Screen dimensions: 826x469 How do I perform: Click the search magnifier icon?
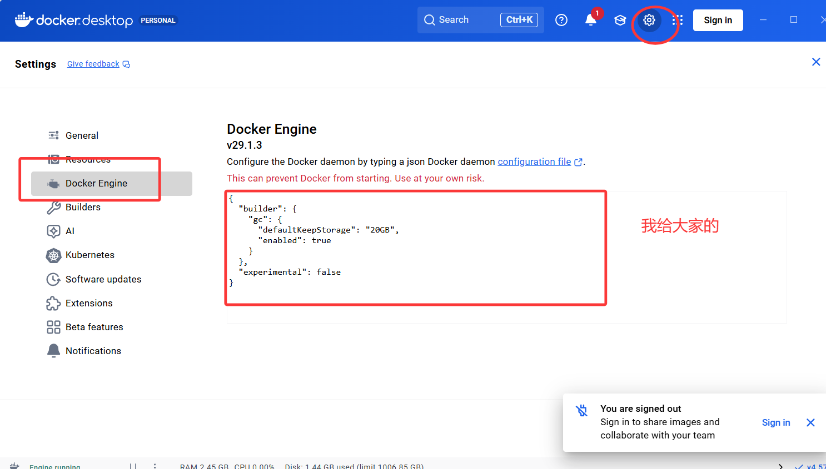pos(429,20)
